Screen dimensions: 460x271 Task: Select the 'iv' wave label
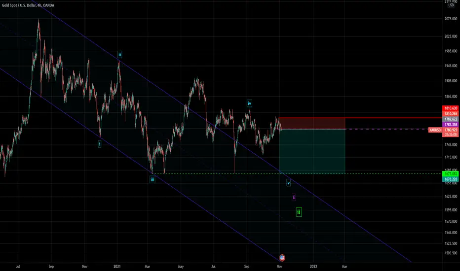[x=249, y=103]
